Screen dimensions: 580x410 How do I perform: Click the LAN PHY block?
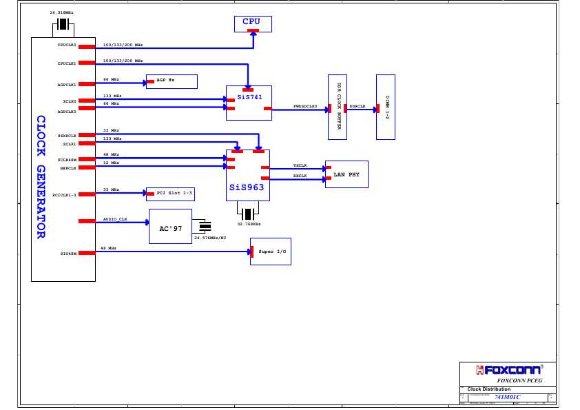[346, 174]
